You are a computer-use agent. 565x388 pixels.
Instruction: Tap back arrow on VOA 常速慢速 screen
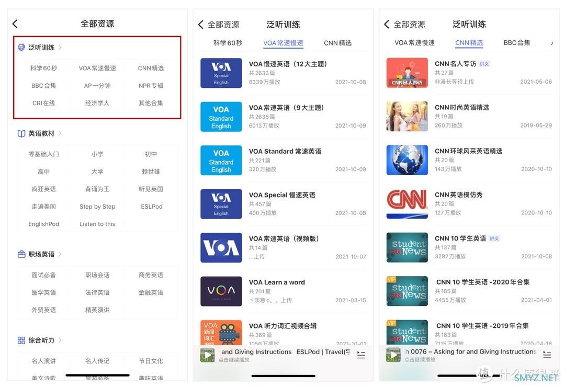pos(201,25)
